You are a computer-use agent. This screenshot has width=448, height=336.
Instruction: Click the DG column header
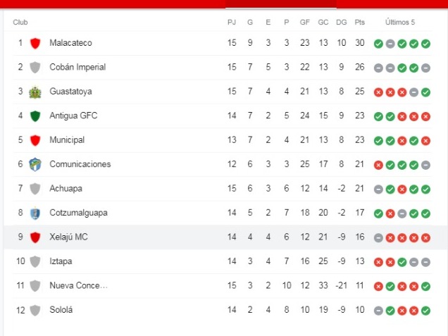click(341, 23)
